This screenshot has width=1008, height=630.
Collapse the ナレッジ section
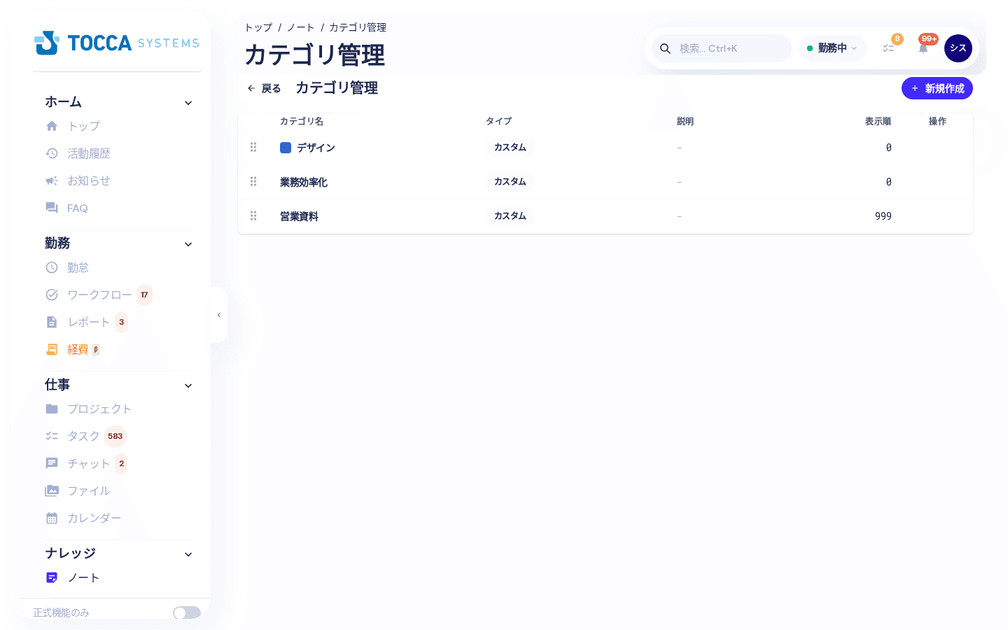coord(188,554)
